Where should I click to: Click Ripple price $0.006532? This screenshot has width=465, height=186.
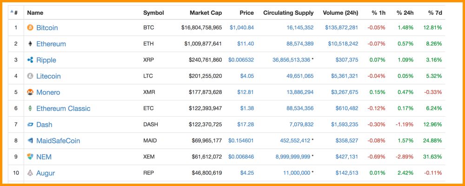pos(241,60)
